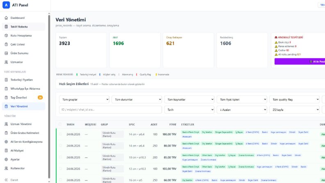Sort by the TARİH column header
The width and height of the screenshot is (325, 183).
pos(70,124)
